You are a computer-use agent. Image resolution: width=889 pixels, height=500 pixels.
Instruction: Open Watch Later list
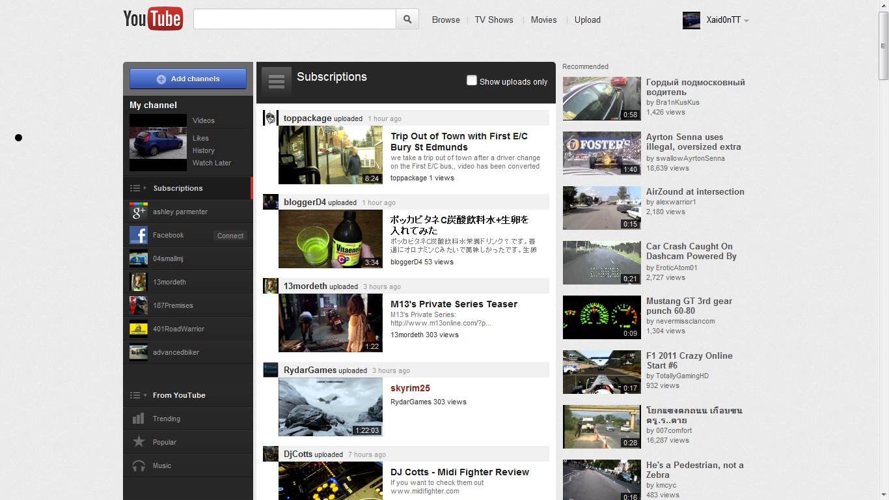click(212, 163)
